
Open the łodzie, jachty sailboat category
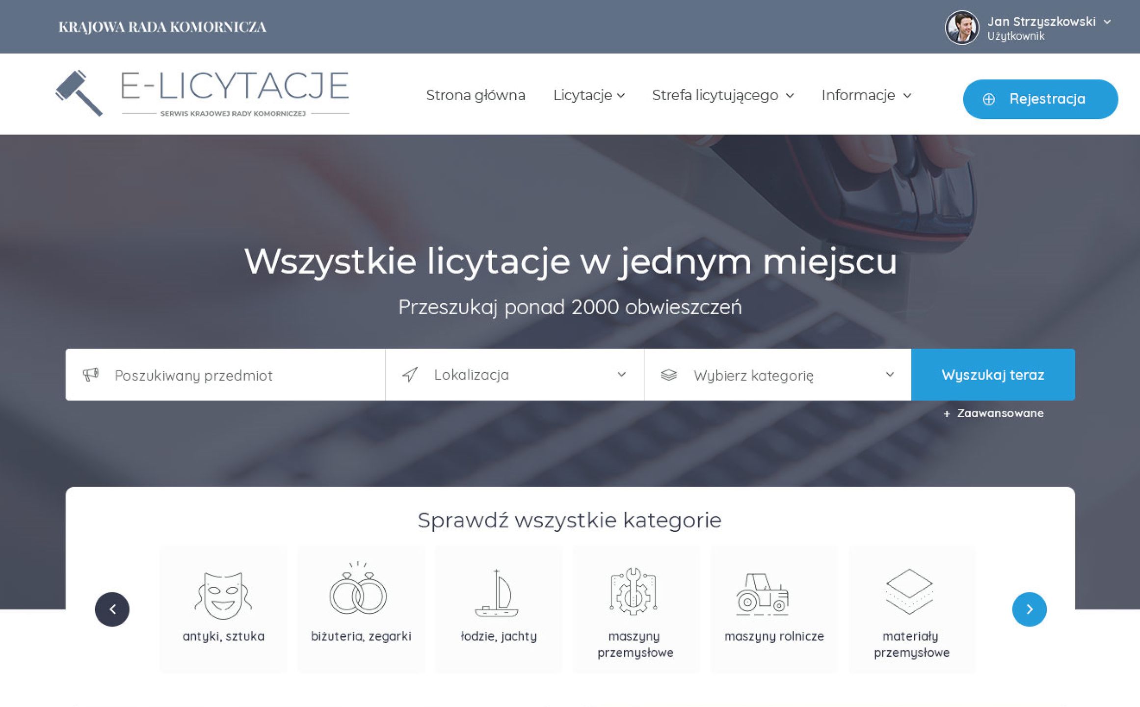(x=497, y=593)
